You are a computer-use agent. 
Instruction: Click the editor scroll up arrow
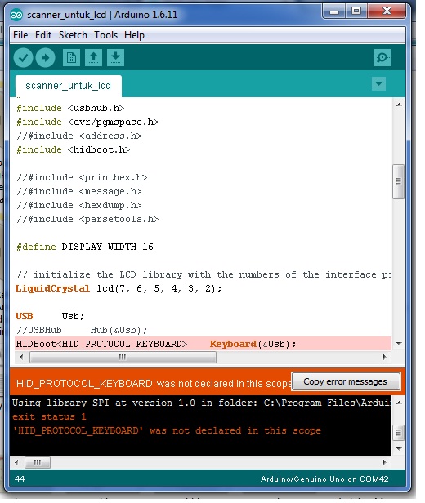tap(399, 105)
